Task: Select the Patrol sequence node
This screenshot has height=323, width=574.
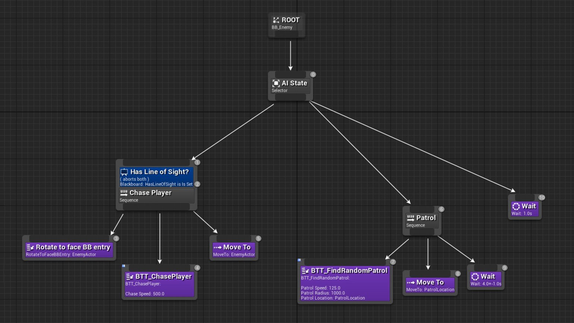Action: click(422, 221)
